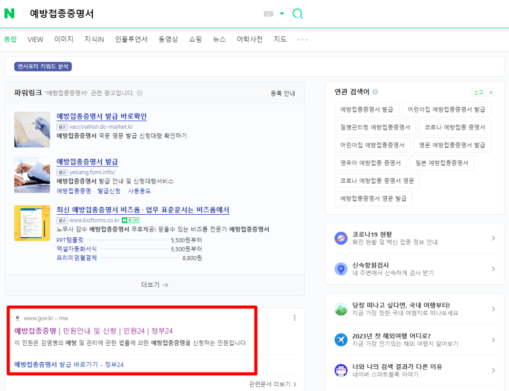Open the 쇼핑 tab
The image size is (509, 391).
(x=195, y=39)
